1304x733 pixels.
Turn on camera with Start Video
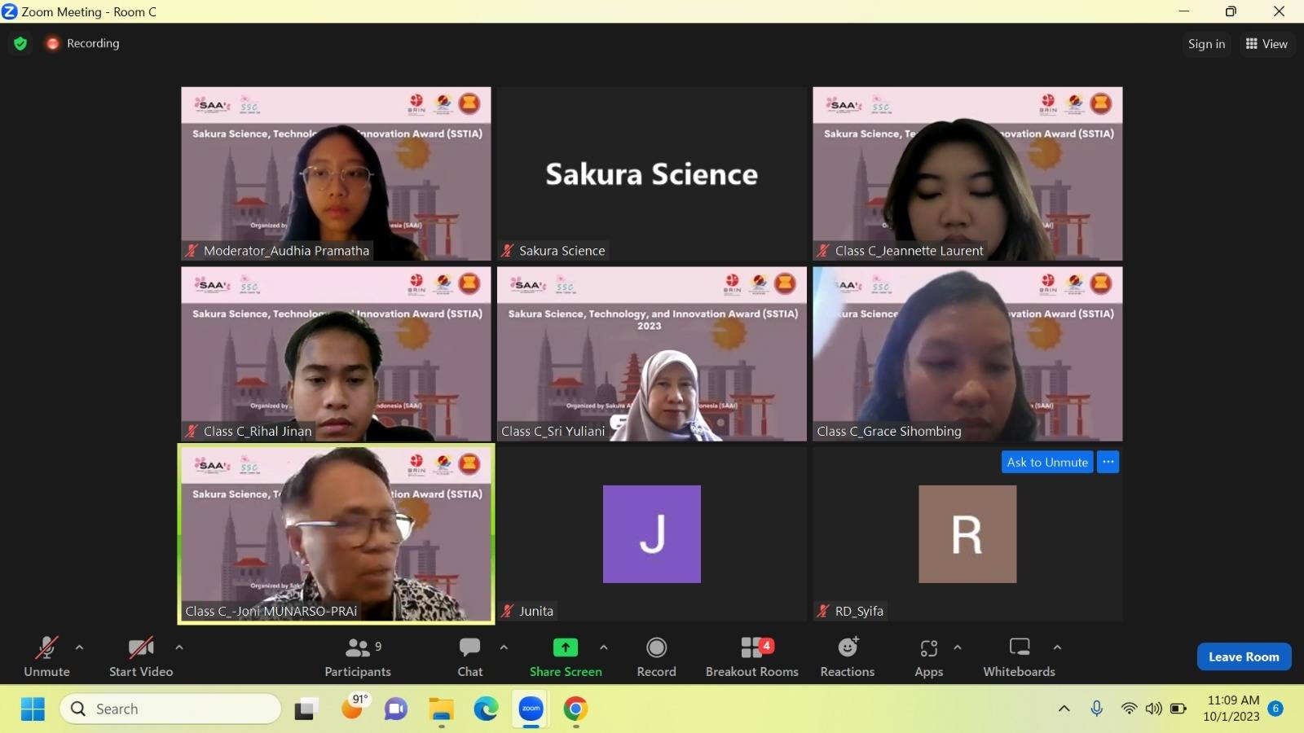[x=141, y=656]
